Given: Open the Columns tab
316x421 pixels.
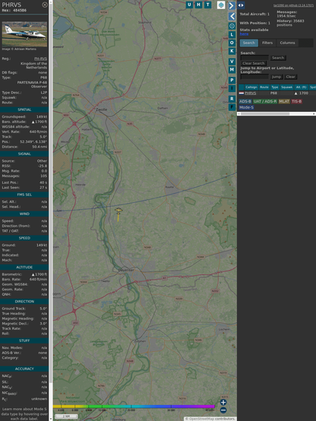Looking at the screenshot, I should tap(287, 43).
